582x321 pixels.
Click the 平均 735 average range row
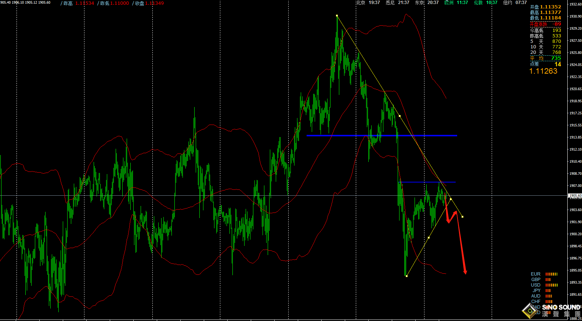[x=545, y=58]
